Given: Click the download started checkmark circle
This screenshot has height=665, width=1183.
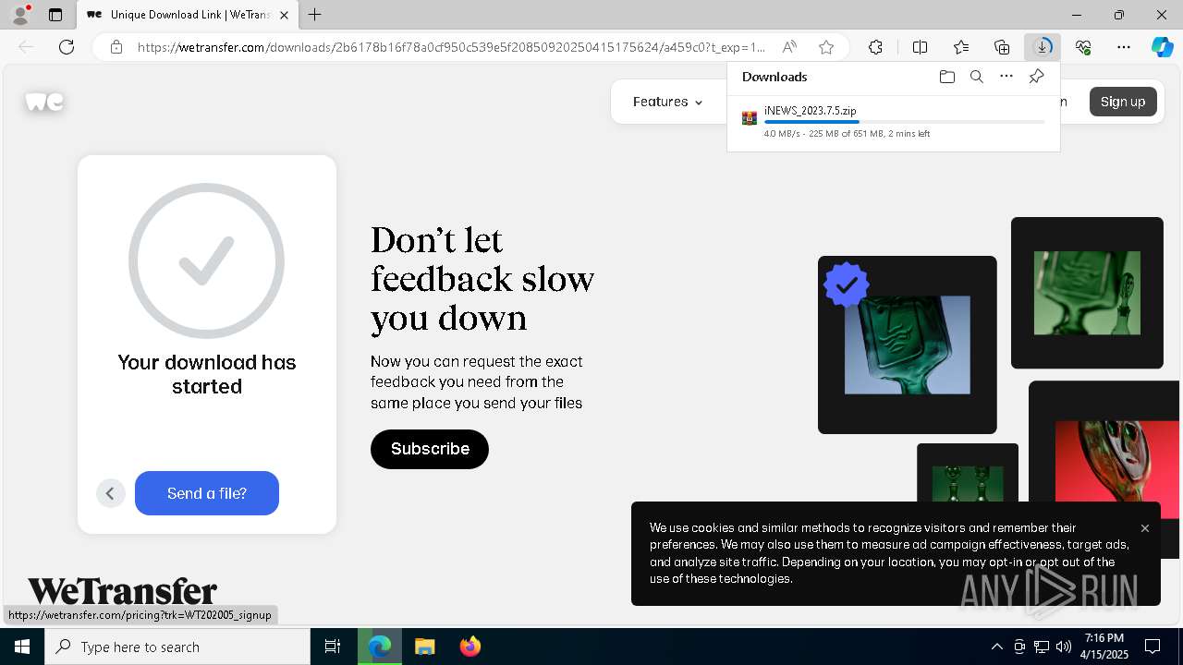Looking at the screenshot, I should (206, 261).
